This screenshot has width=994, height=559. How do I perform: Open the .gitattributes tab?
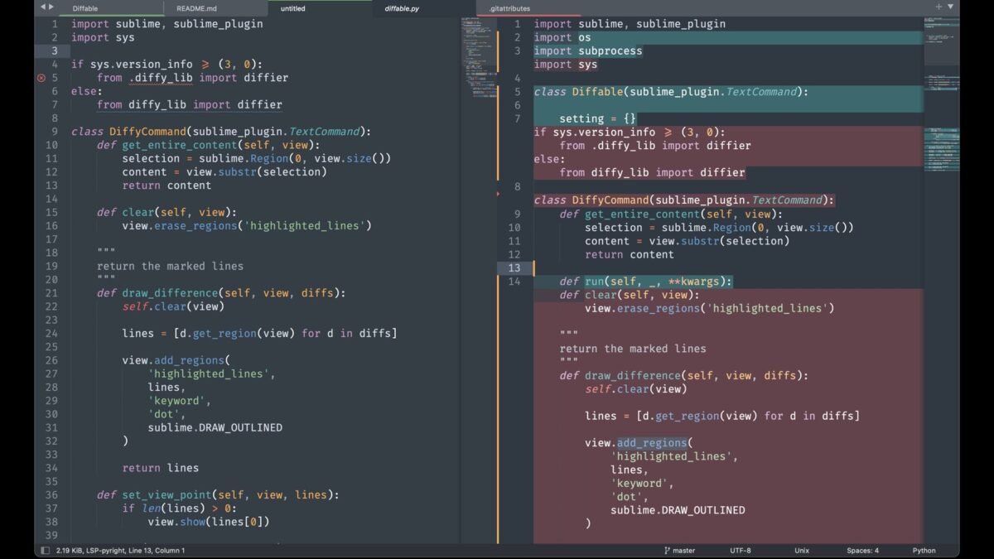[x=509, y=8]
